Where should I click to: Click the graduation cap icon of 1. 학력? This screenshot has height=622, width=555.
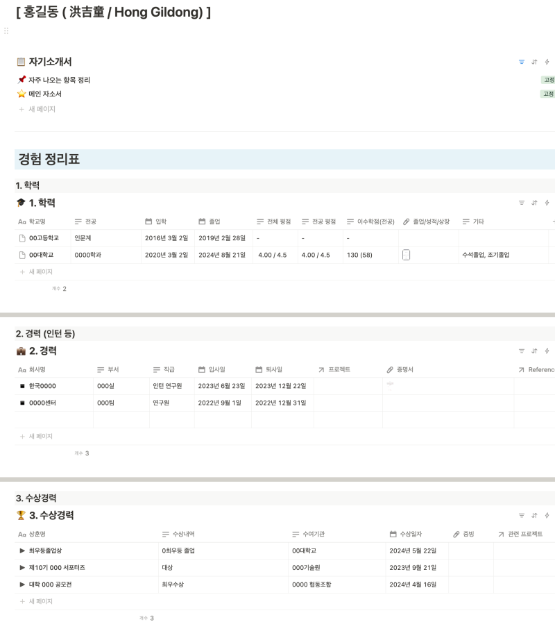pos(21,203)
